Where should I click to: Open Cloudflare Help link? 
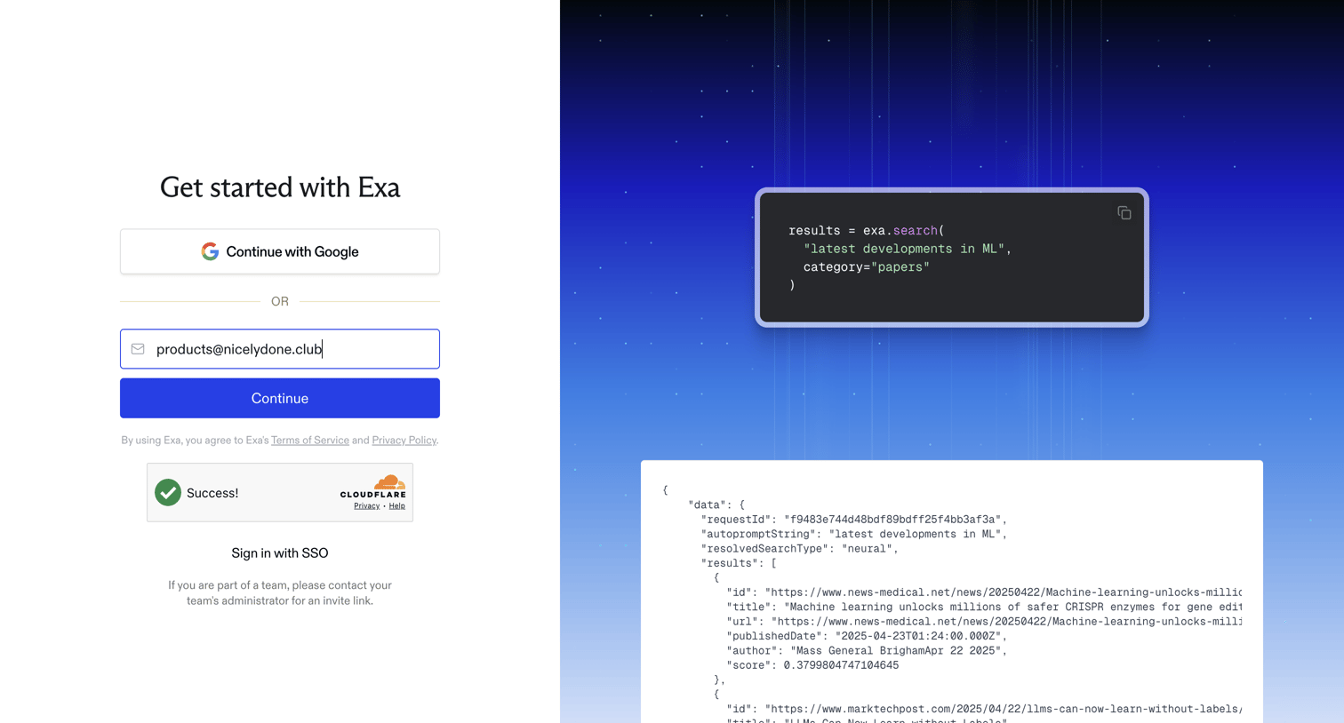396,505
